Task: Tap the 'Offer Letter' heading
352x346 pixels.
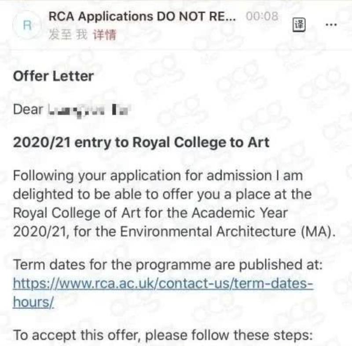Action: 53,76
